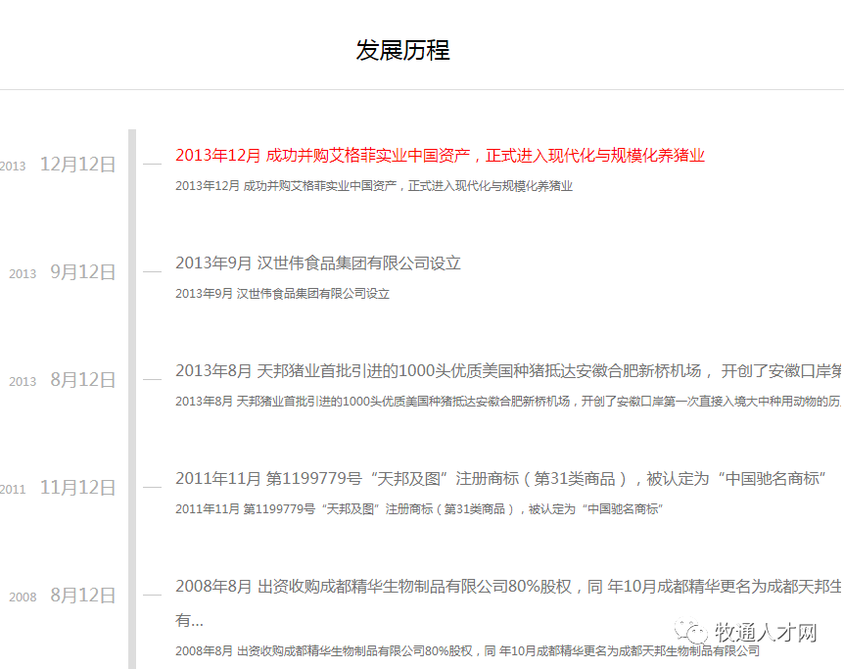Click the year label 2008
This screenshot has width=844, height=669.
coord(23,597)
